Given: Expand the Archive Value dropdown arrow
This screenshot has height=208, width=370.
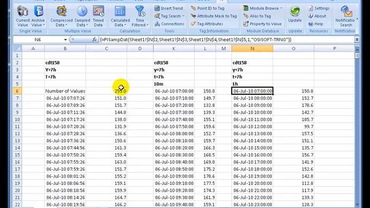Looking at the screenshot, I should 44,25.
